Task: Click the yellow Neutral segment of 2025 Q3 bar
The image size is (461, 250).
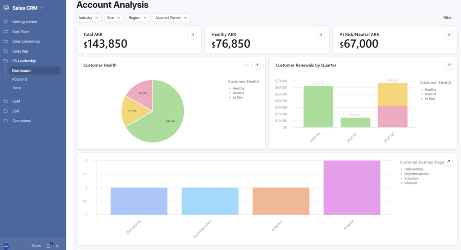Action: [x=393, y=94]
